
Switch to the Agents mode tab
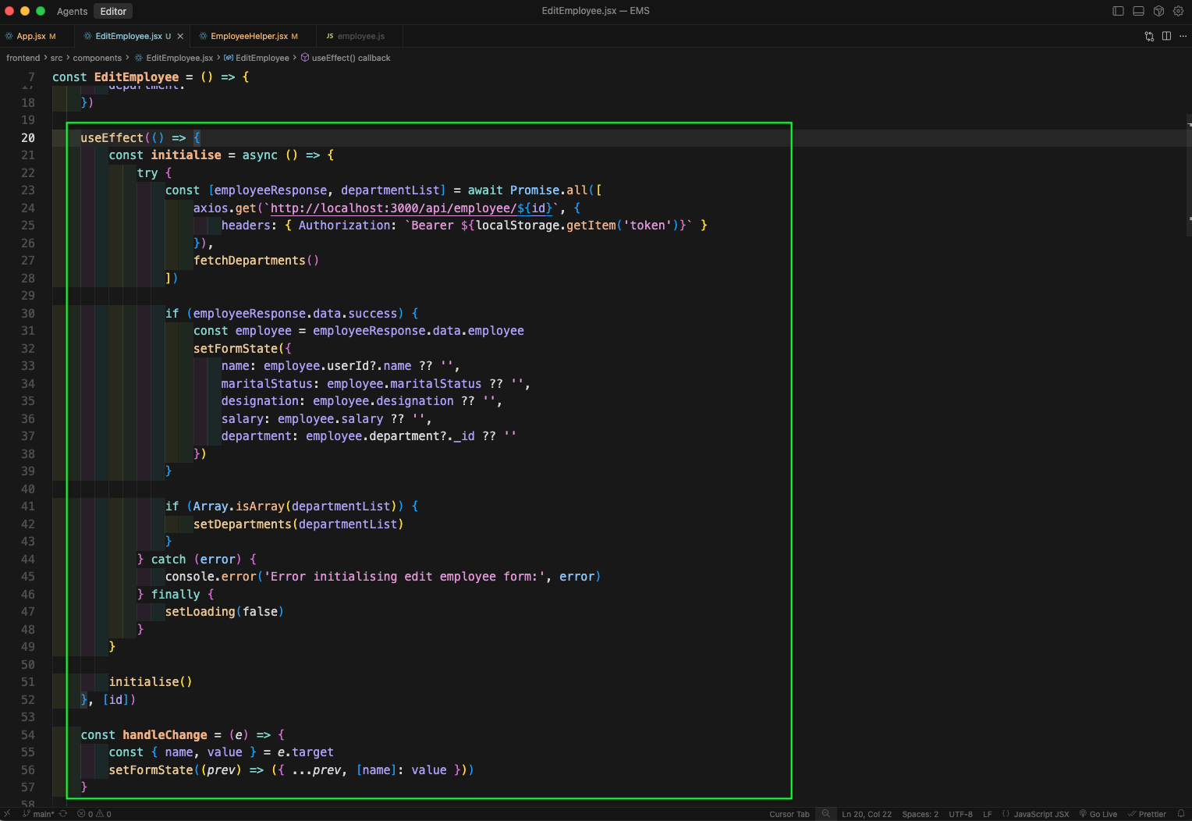tap(72, 11)
